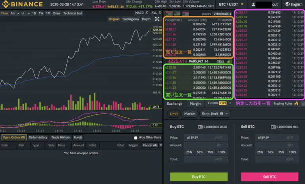Focus the Buy BTC Total field
The width and height of the screenshot is (305, 184).
pos(206,159)
